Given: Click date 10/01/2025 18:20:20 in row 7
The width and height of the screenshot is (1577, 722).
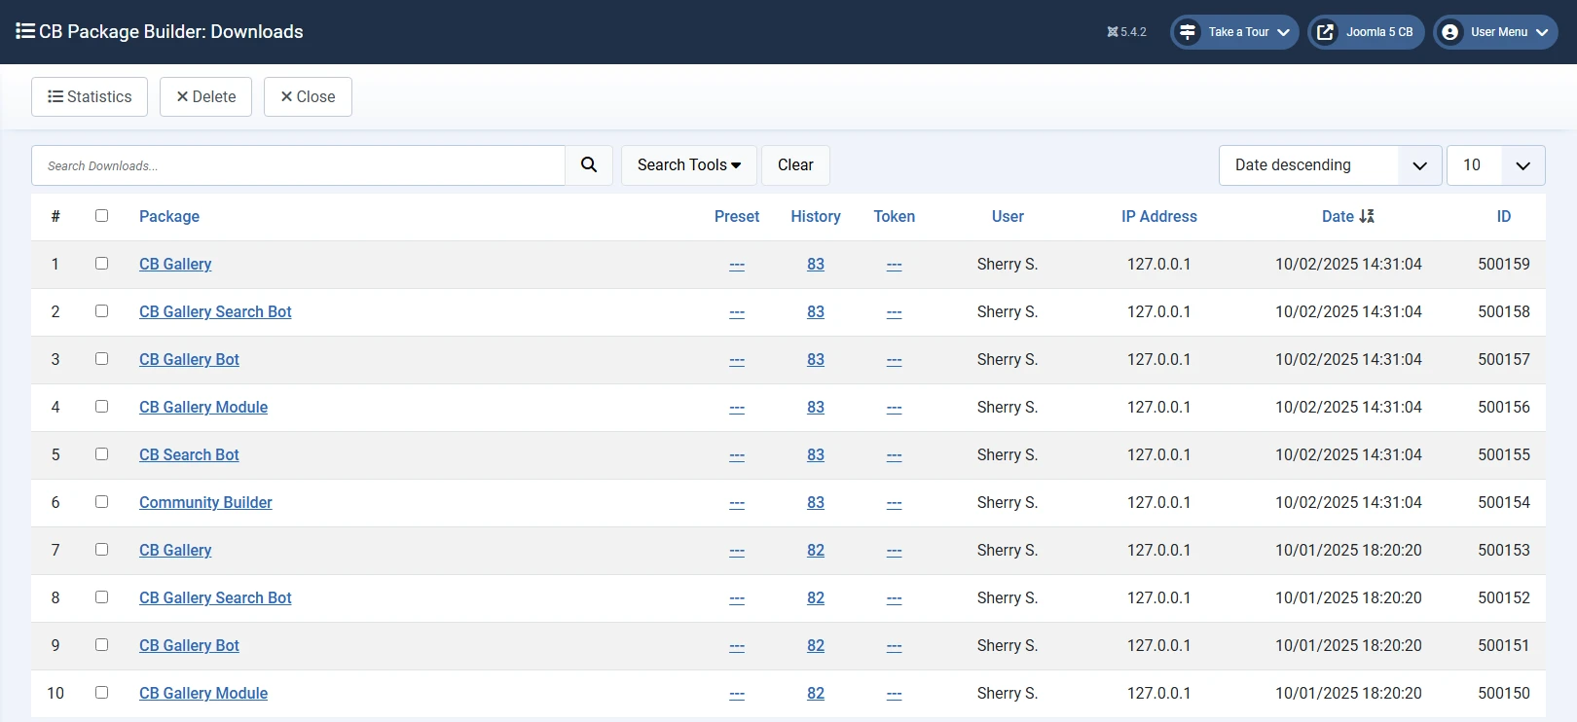Looking at the screenshot, I should coord(1348,550).
